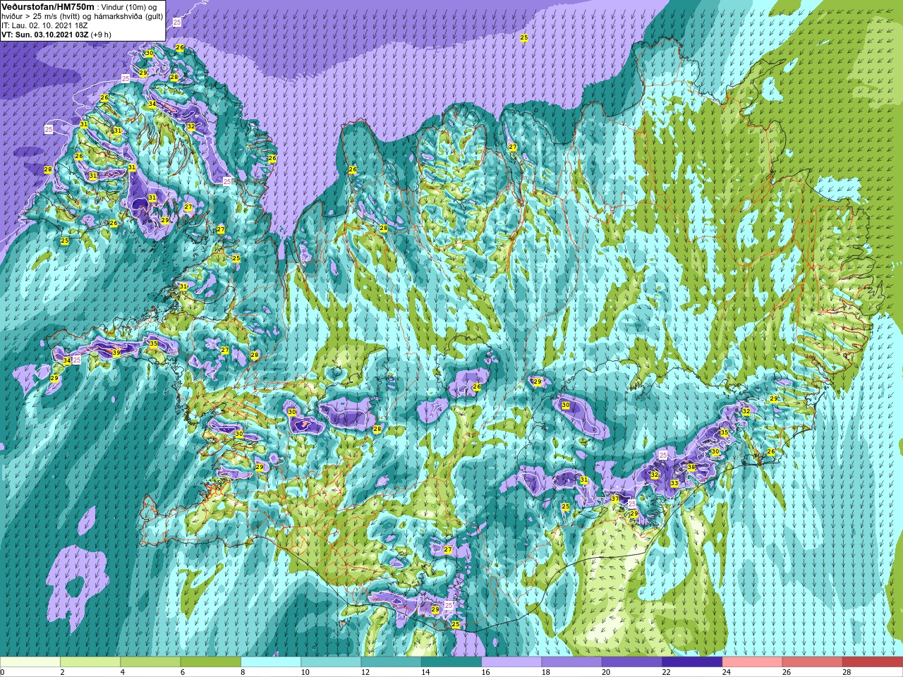Click the 26–28 m/s salmon legend swatch
Screen dimensions: 903x677
coord(813,662)
